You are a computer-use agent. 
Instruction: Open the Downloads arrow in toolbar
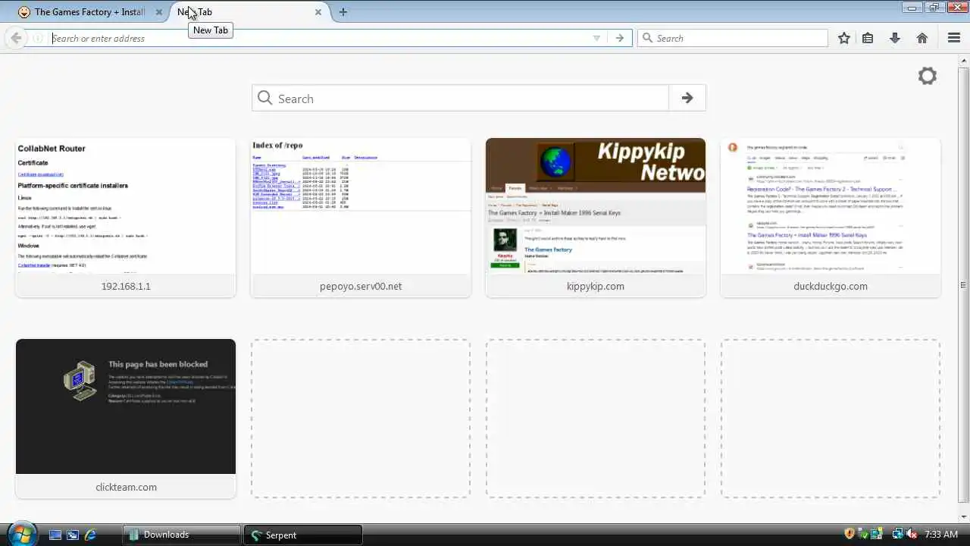coord(895,38)
